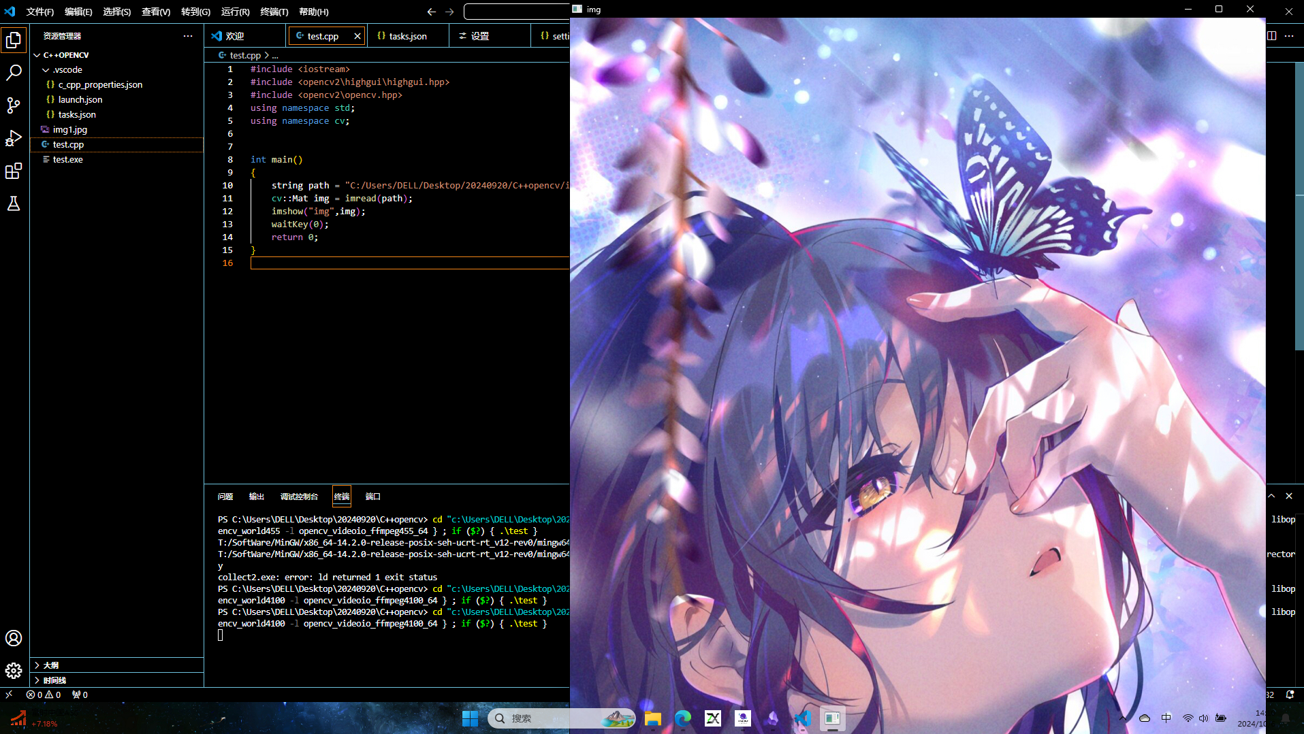
Task: Toggle the 中 input method in system tray
Action: [1166, 718]
